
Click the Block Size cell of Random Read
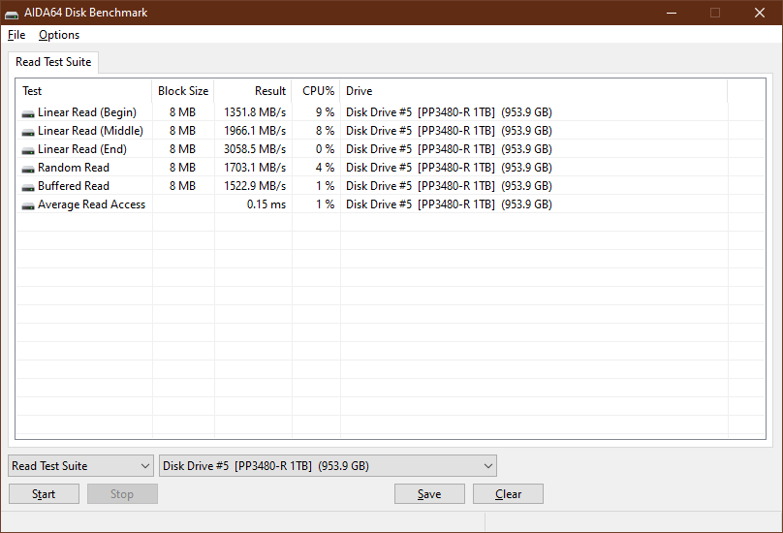click(x=182, y=168)
